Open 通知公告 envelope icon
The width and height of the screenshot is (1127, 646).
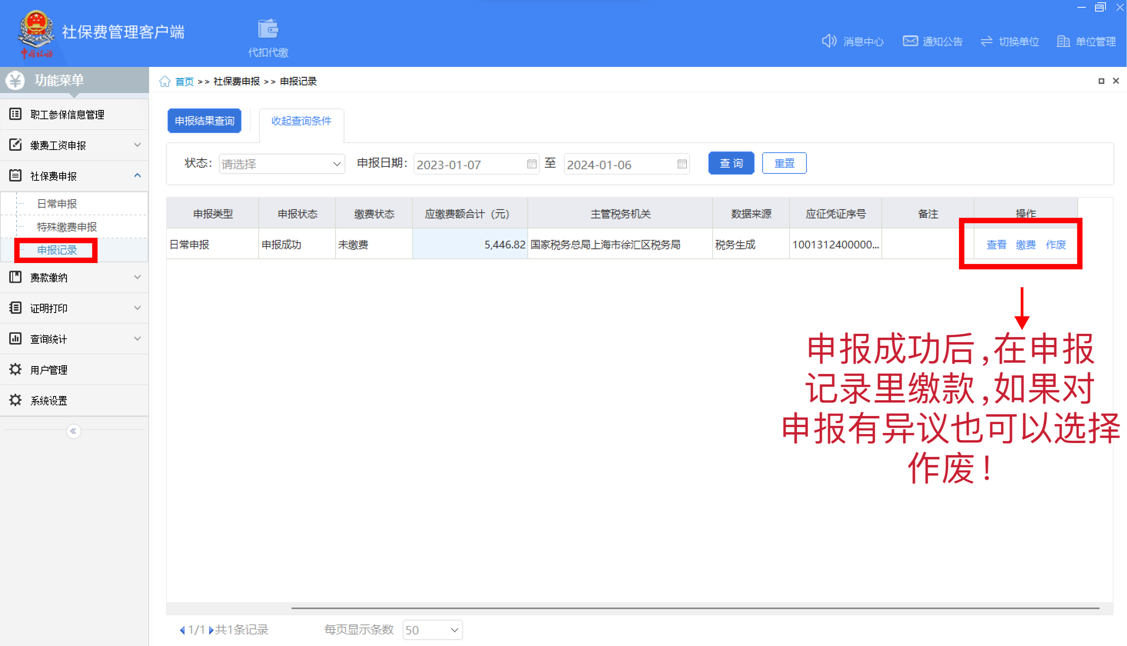910,41
